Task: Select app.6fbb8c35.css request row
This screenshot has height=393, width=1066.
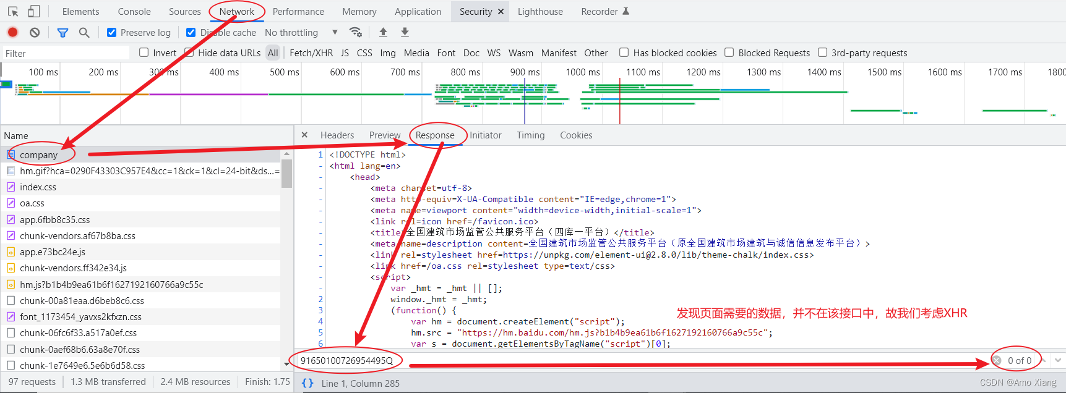Action: coord(141,219)
